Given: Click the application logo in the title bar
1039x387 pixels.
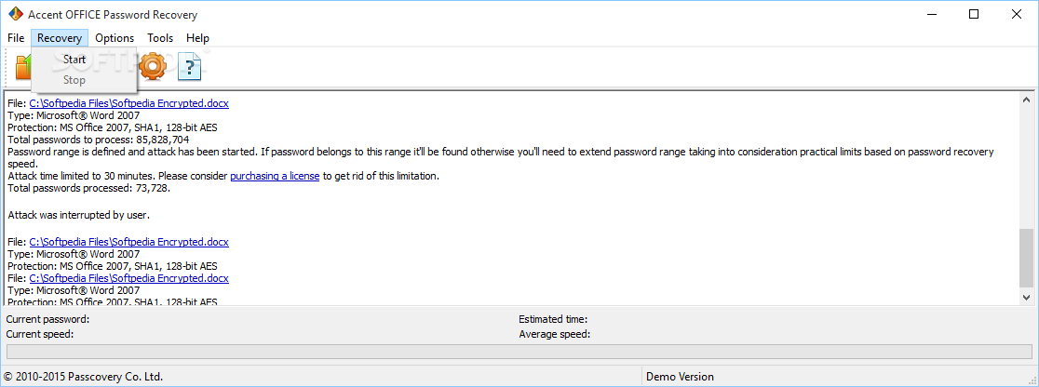Looking at the screenshot, I should [14, 15].
